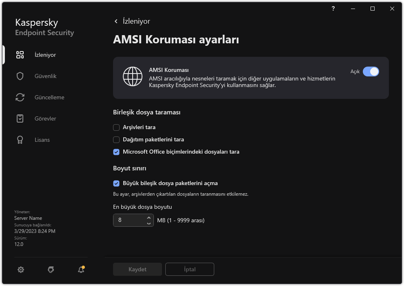Viewport: 404px width, 286px height.
Task: Open notifications with the bell icon
Action: (81, 269)
